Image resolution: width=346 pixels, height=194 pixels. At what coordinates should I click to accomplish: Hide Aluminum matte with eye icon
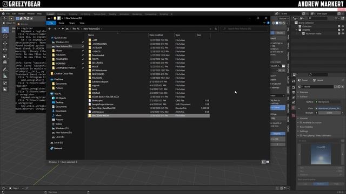[343, 33]
